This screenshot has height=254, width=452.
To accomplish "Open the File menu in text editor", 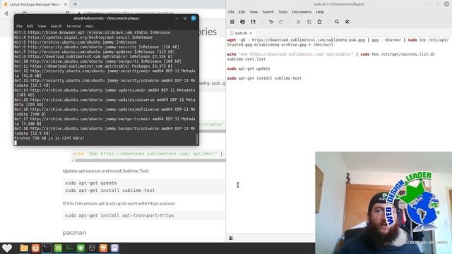I will click(x=231, y=12).
